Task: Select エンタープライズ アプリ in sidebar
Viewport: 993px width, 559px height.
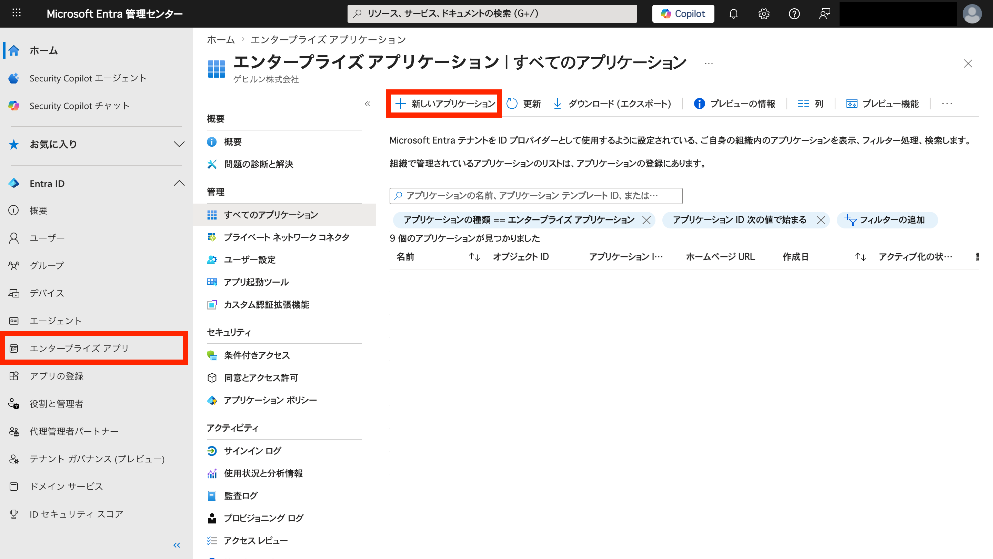Action: (94, 349)
